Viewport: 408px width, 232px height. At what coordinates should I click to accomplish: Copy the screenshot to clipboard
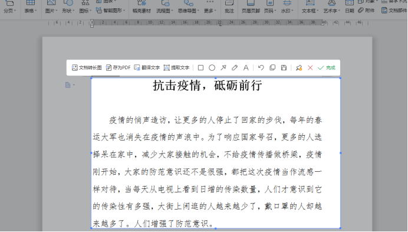272,68
